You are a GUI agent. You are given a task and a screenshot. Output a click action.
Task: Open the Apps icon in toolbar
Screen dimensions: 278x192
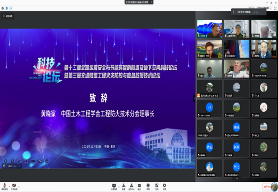(156, 185)
